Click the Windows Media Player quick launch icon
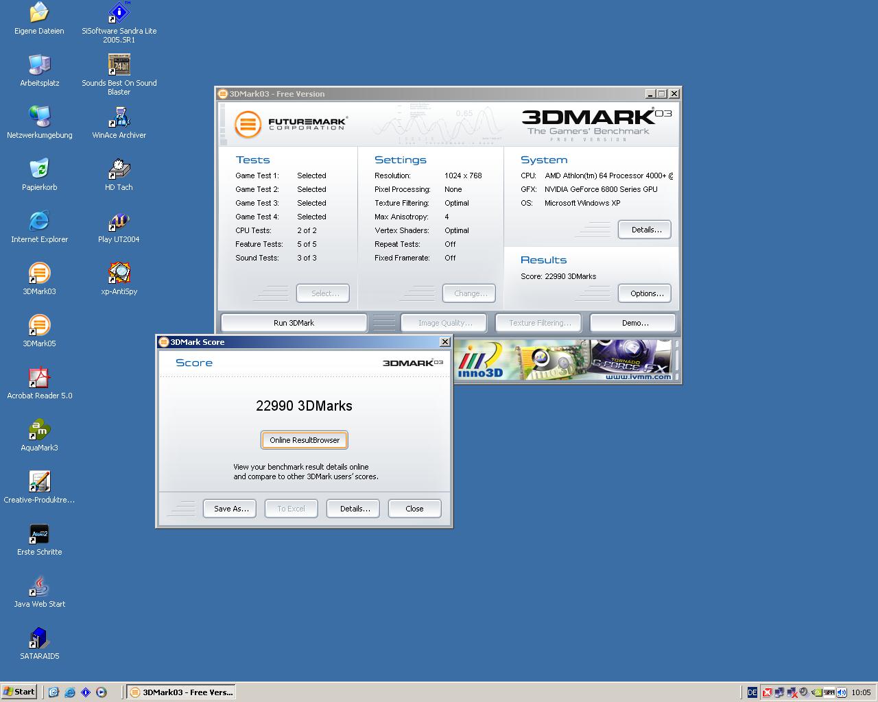 [x=102, y=692]
